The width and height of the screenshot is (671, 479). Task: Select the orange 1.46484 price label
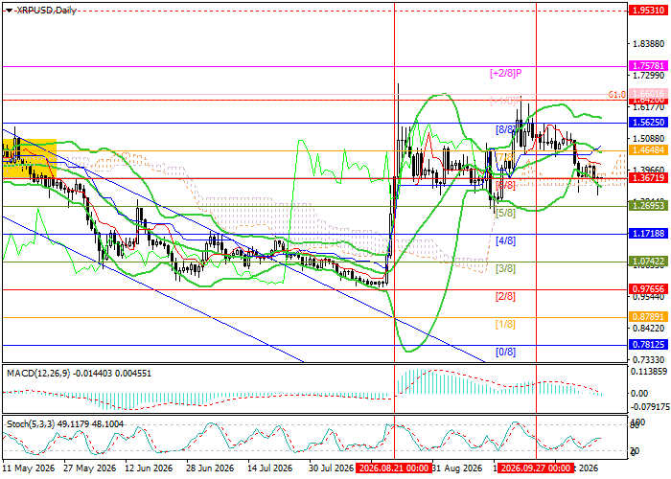pos(648,150)
